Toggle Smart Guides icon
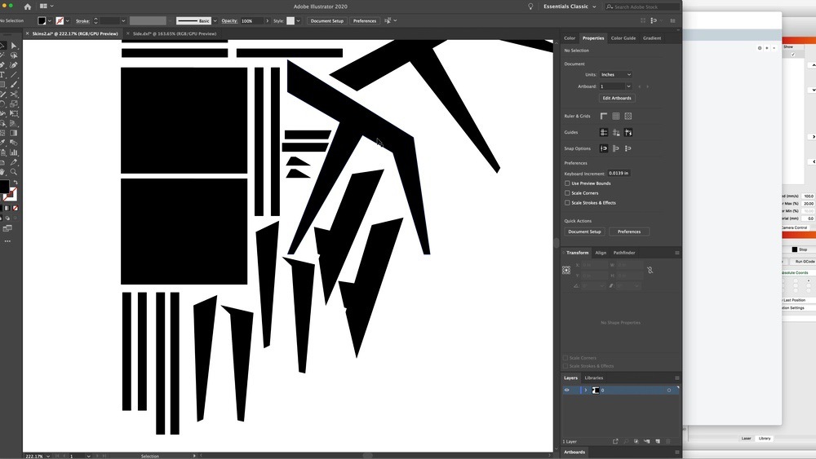 [628, 133]
